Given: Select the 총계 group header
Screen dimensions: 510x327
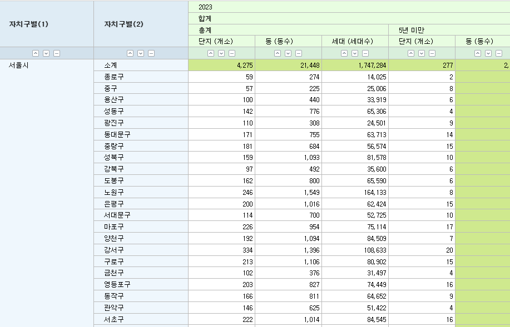Looking at the screenshot, I should tap(288, 30).
